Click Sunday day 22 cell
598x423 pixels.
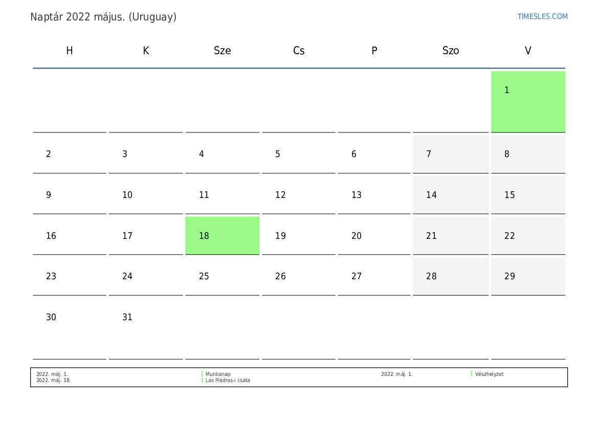coord(528,235)
